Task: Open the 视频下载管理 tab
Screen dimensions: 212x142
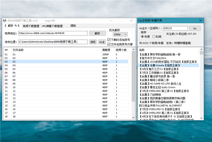Action: point(31,26)
